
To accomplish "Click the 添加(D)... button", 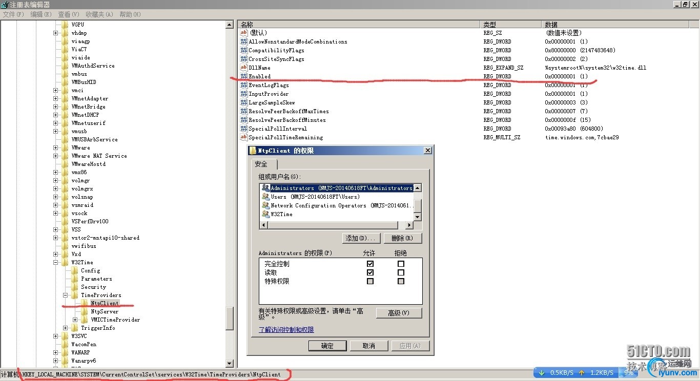I will point(361,238).
